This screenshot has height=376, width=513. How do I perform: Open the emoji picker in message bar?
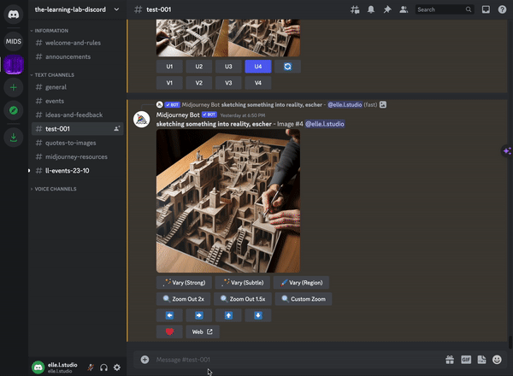497,360
